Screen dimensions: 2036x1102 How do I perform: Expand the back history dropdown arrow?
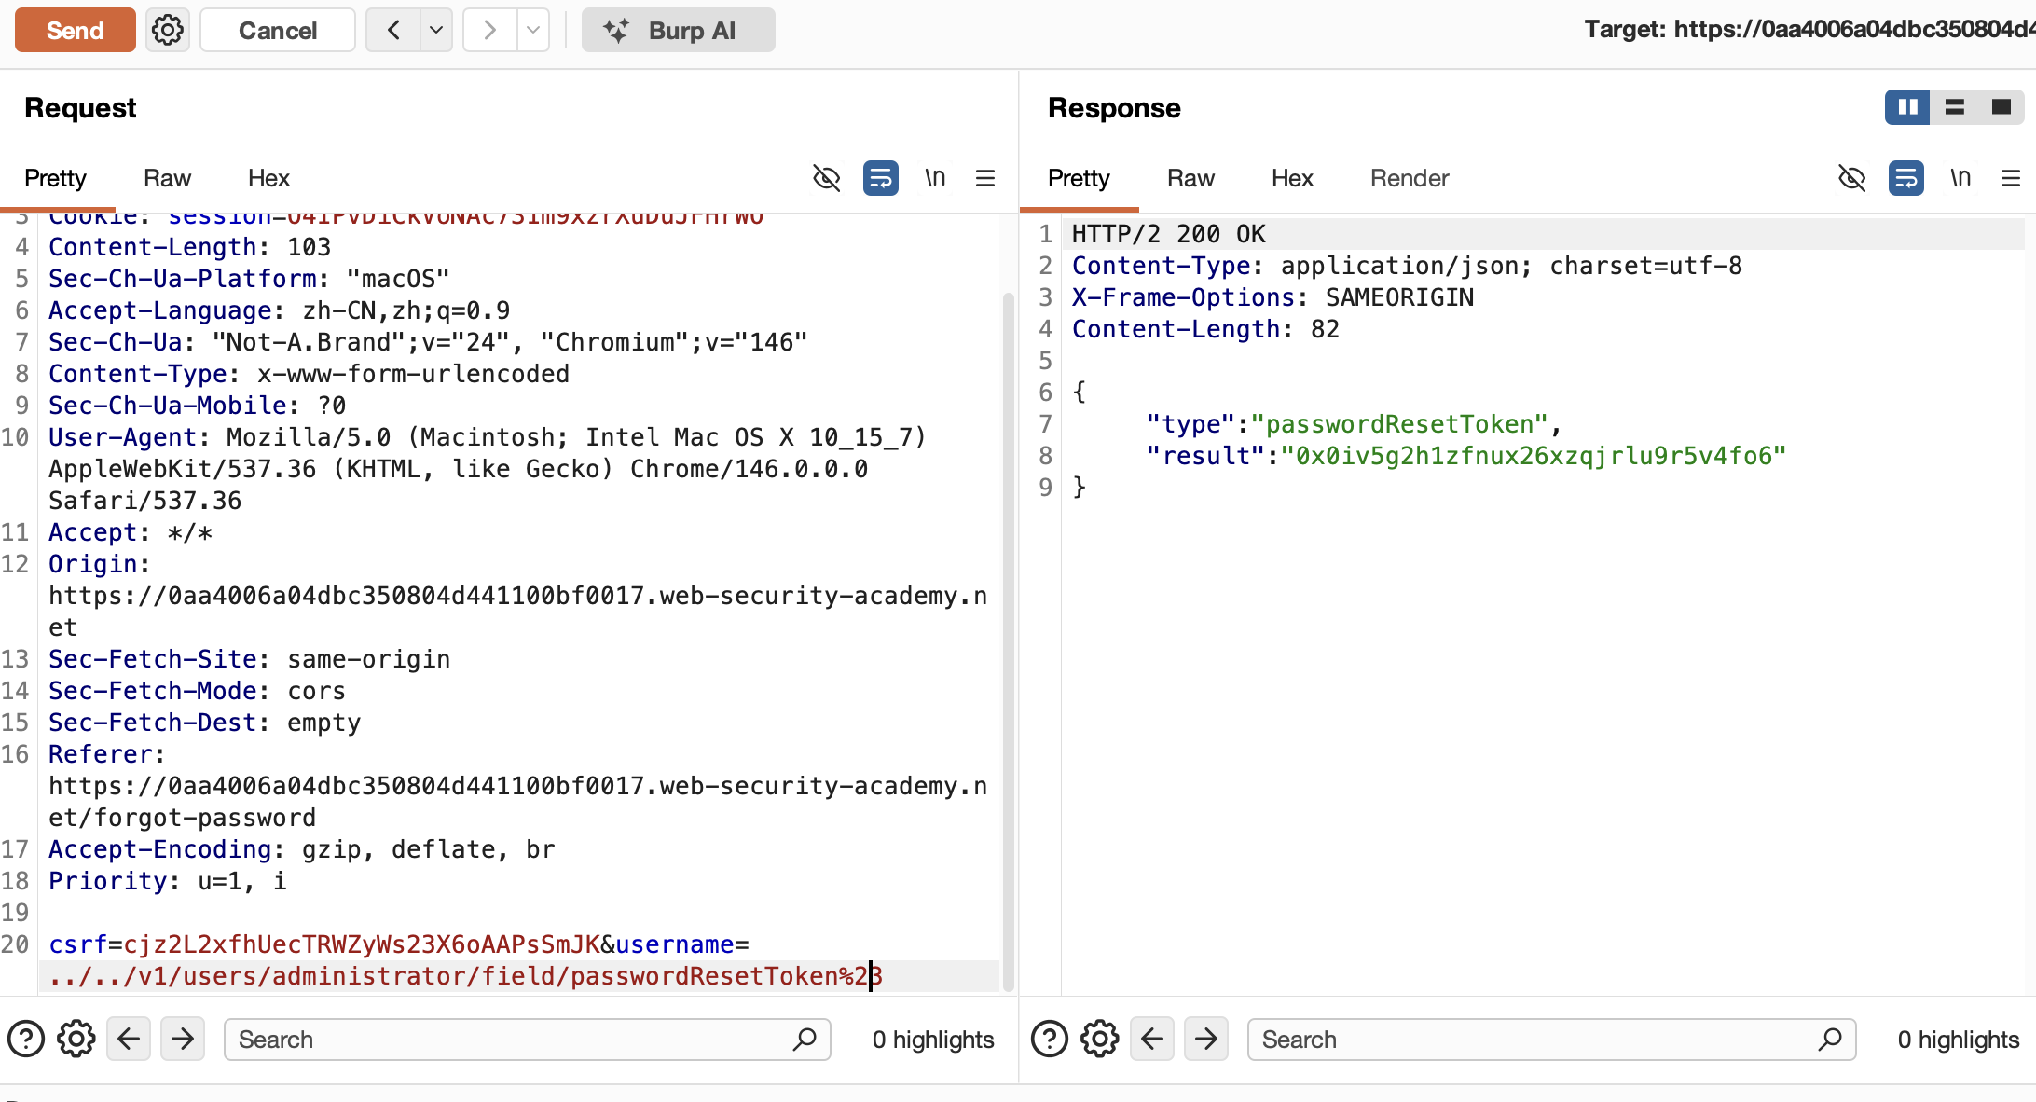point(435,31)
